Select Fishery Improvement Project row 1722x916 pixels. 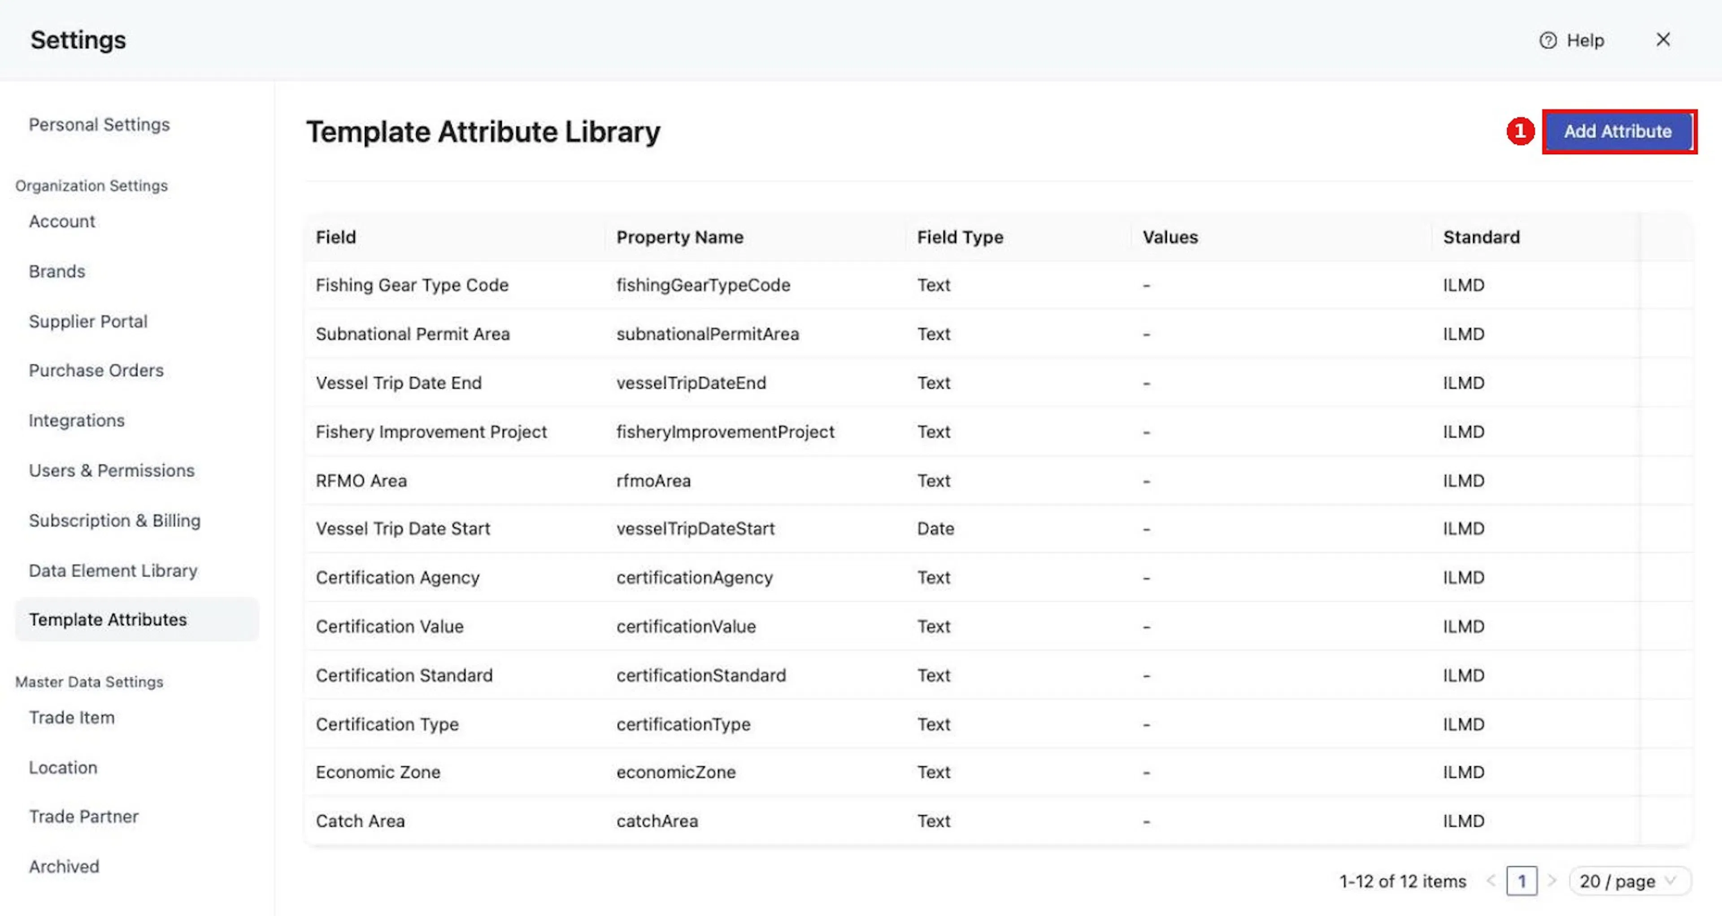pos(999,432)
